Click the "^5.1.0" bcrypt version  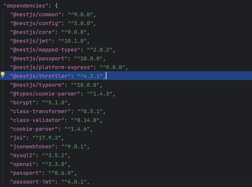[x=55, y=103]
